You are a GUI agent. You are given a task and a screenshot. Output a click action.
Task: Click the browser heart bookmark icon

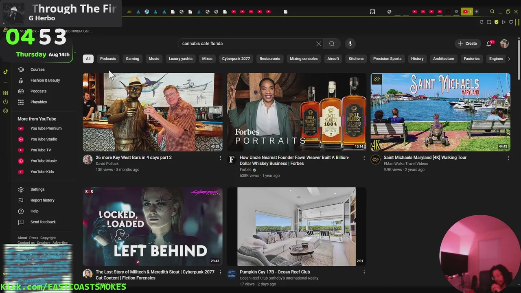(511, 22)
